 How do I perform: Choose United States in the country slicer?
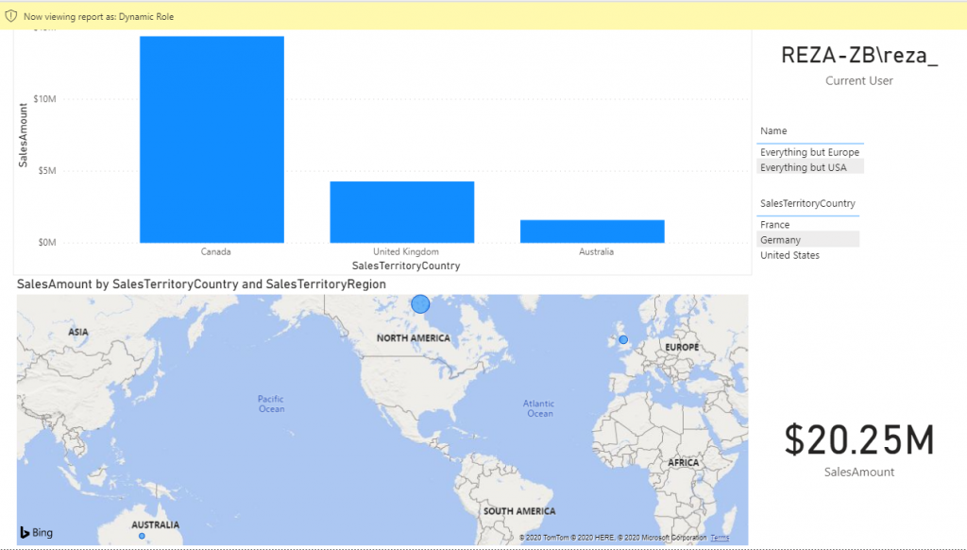(x=789, y=255)
